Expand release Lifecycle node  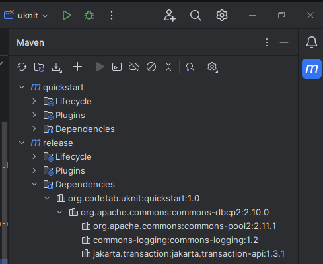pyautogui.click(x=34, y=156)
